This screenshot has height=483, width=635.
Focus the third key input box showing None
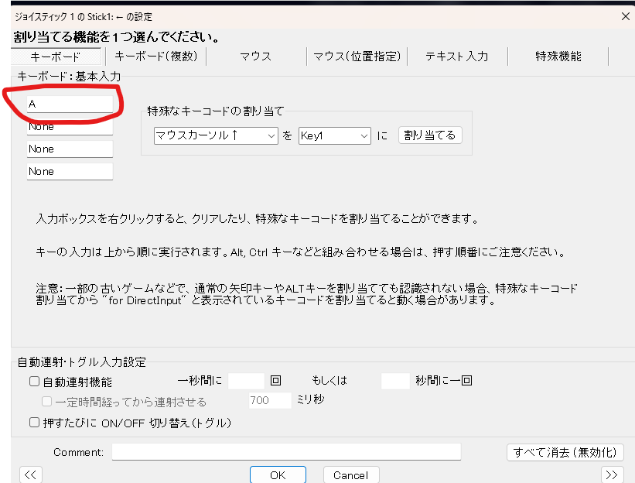click(x=70, y=149)
